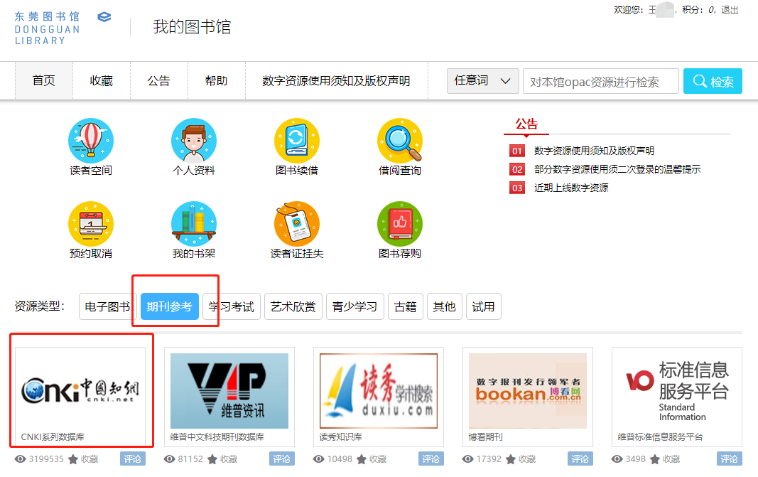758x477 pixels.
Task: Select the 古籍 resource type tab
Action: (x=406, y=306)
